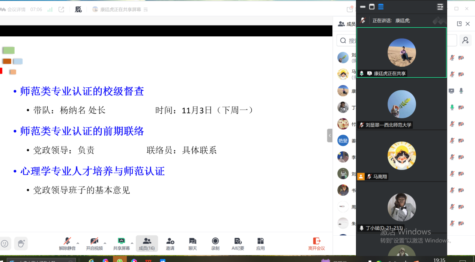Select 刘显翠—西北师范大学 video thumbnail
The image size is (475, 262).
pos(401,104)
